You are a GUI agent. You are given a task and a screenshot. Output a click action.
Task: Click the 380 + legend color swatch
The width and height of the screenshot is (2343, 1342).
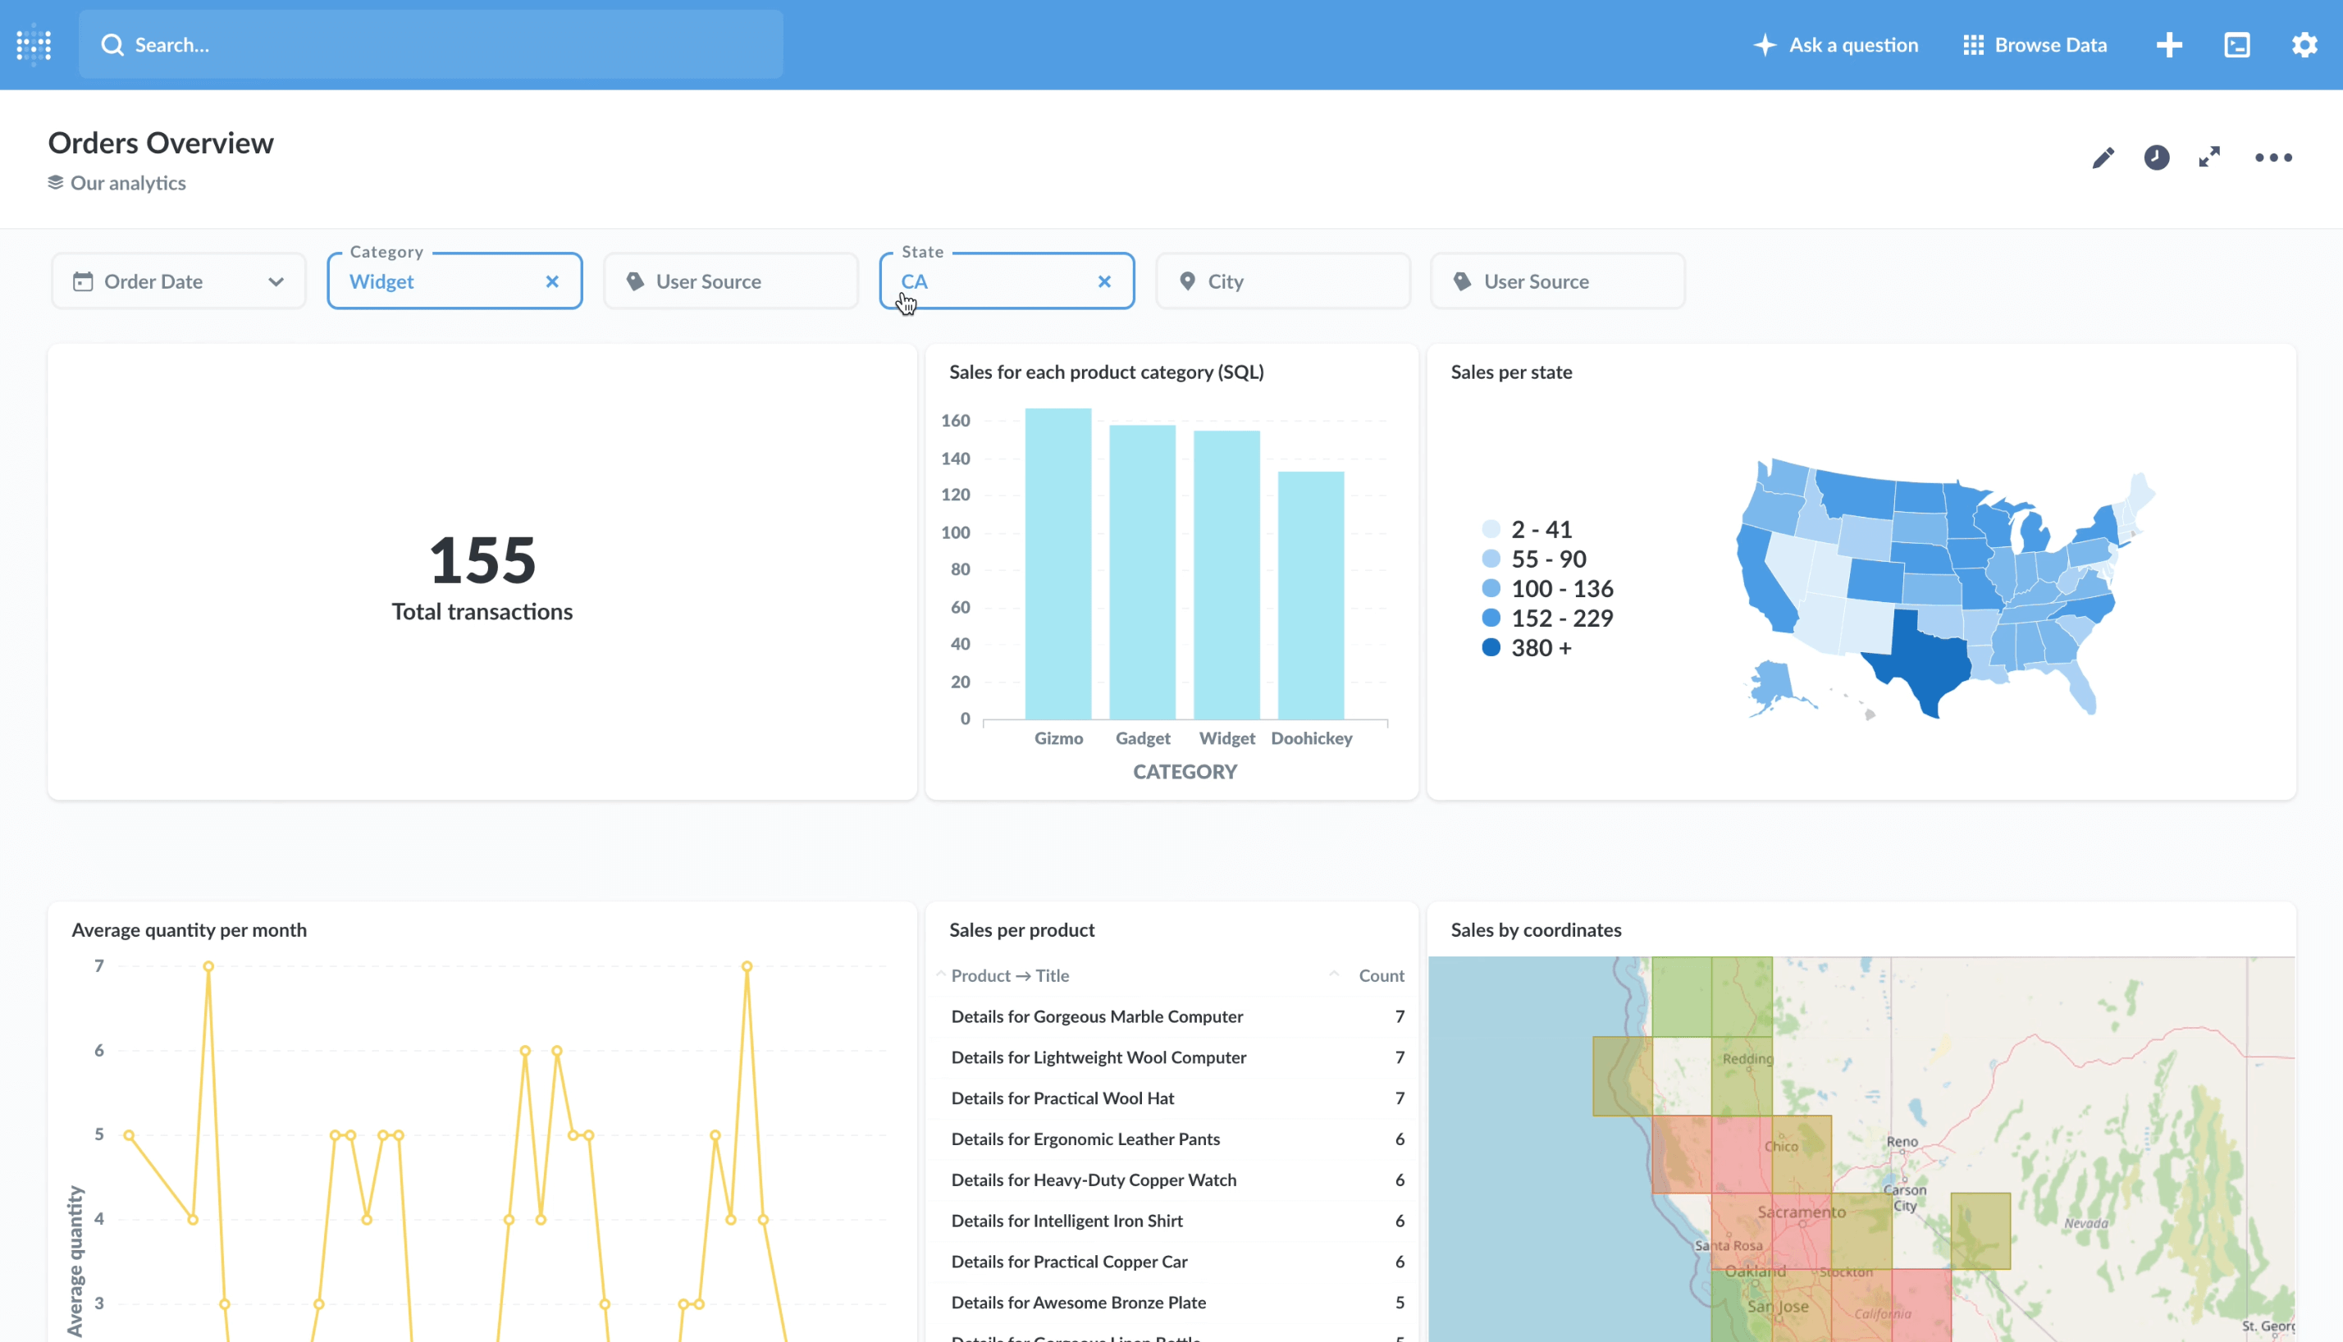tap(1491, 647)
